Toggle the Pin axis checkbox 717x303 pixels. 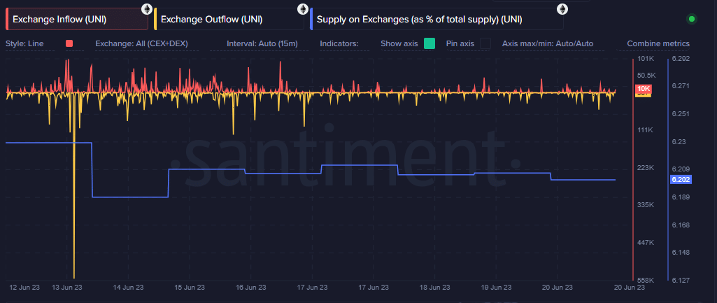(485, 43)
